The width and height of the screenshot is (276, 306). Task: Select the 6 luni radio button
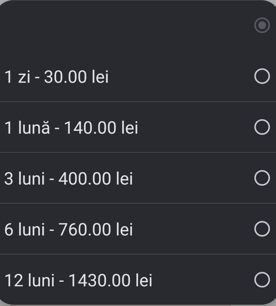262,229
